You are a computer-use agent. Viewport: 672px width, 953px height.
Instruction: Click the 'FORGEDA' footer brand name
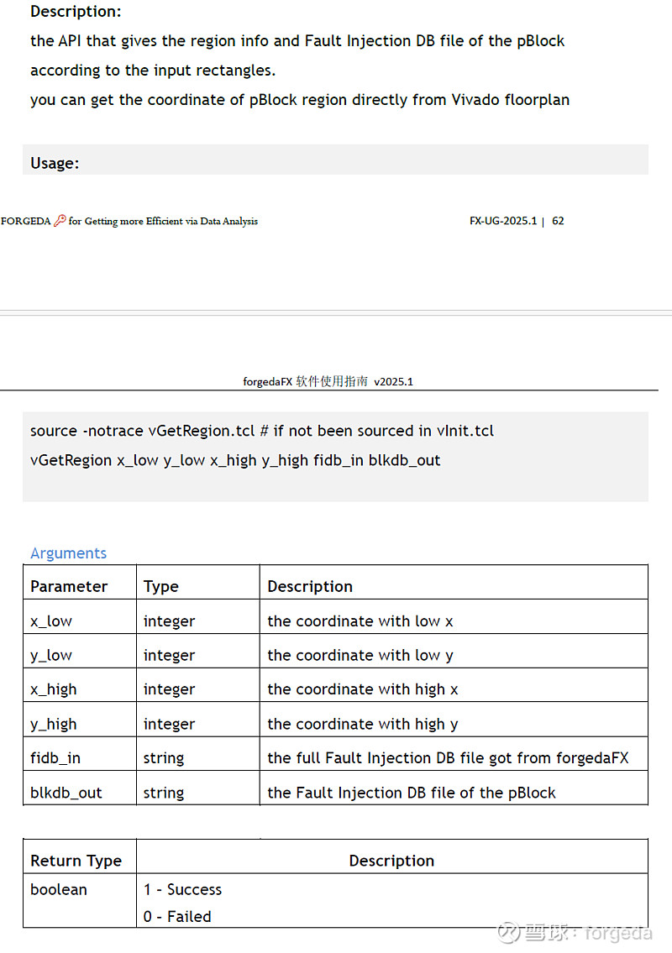point(25,221)
